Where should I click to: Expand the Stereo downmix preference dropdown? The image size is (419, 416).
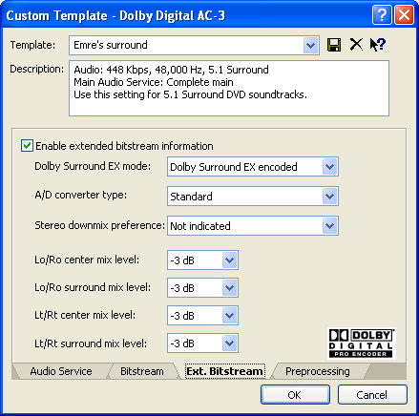(x=329, y=226)
